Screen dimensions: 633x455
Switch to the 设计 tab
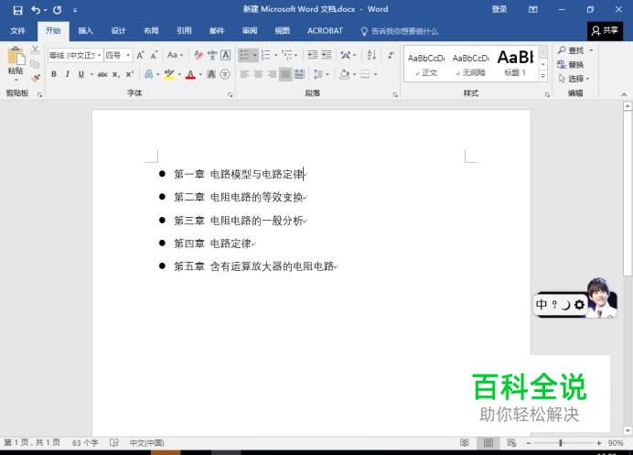[x=118, y=31]
